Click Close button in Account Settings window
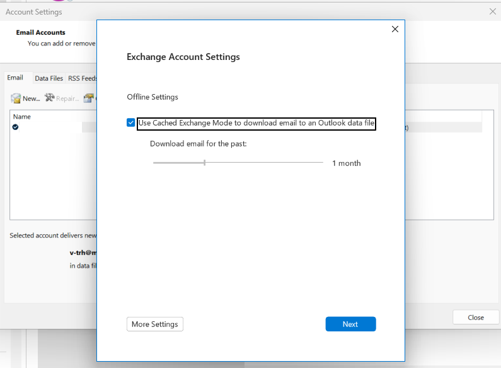This screenshot has width=501, height=368. point(476,318)
